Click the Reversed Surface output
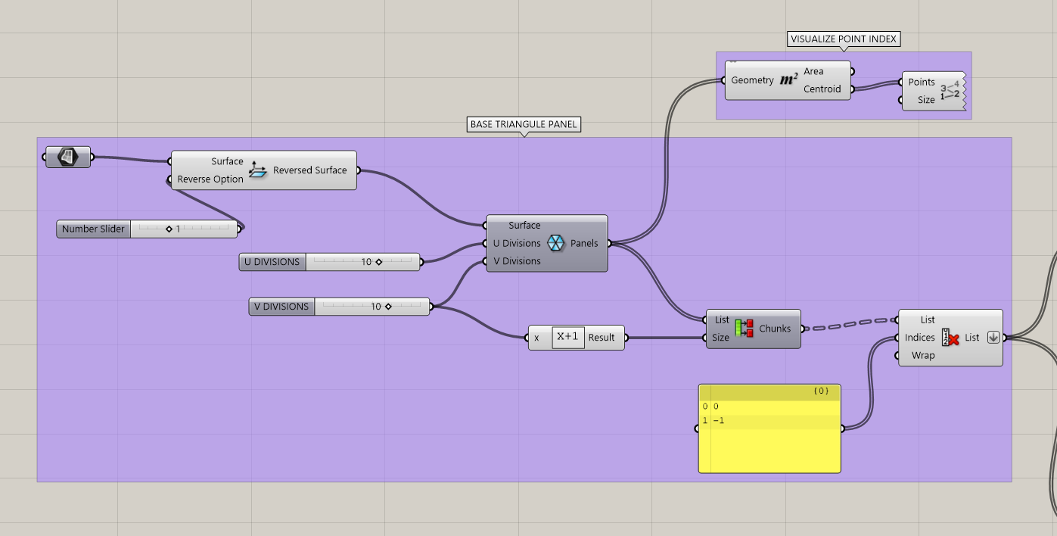Viewport: 1057px width, 536px height. [x=309, y=170]
